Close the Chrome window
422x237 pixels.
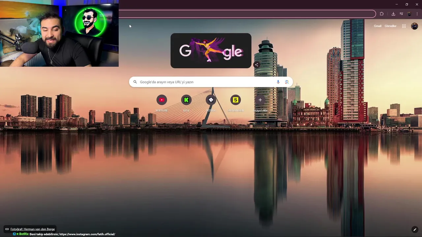click(417, 4)
